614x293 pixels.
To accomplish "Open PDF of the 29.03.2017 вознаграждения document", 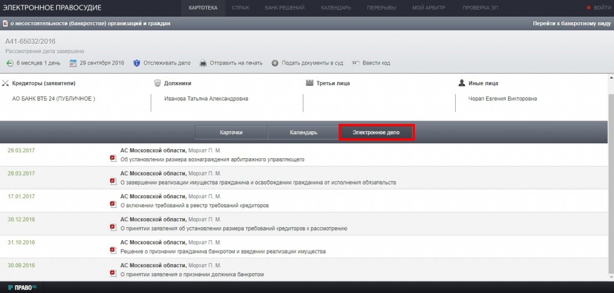I will 112,159.
